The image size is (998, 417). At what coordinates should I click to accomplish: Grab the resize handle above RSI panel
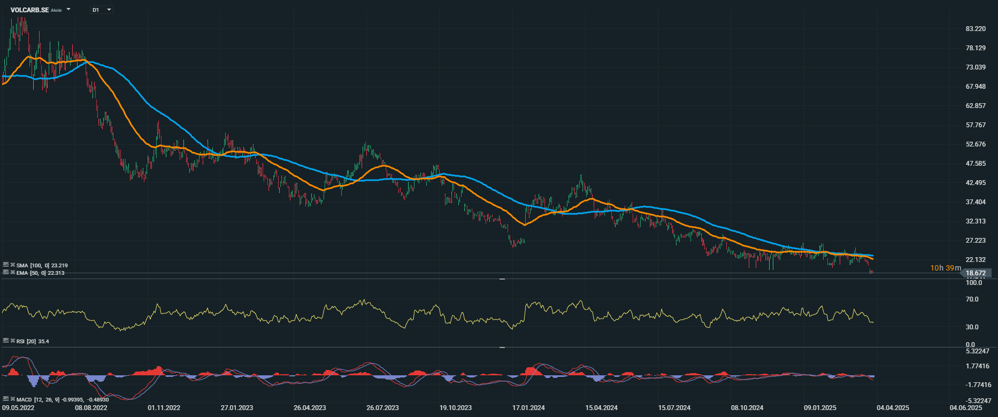502,279
